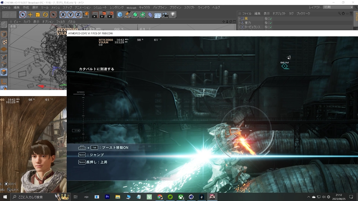Open the notification center icon
This screenshot has width=358, height=201.
(x=351, y=197)
